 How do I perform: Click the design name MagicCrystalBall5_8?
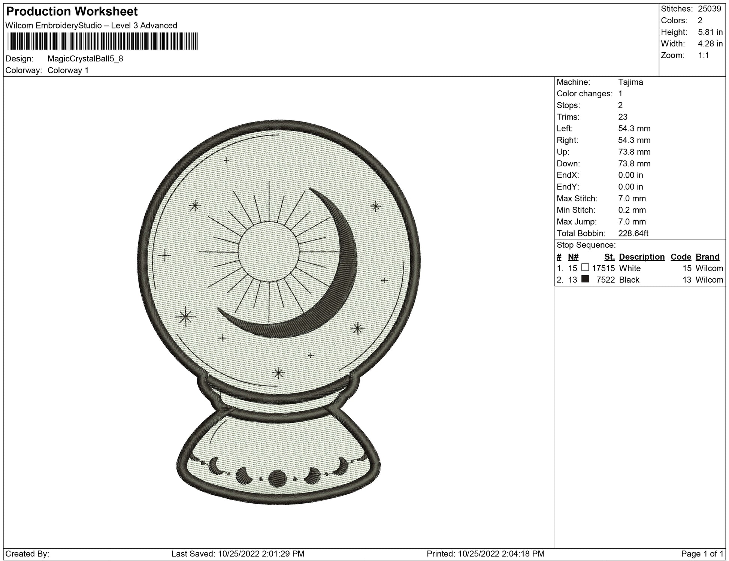pyautogui.click(x=85, y=58)
